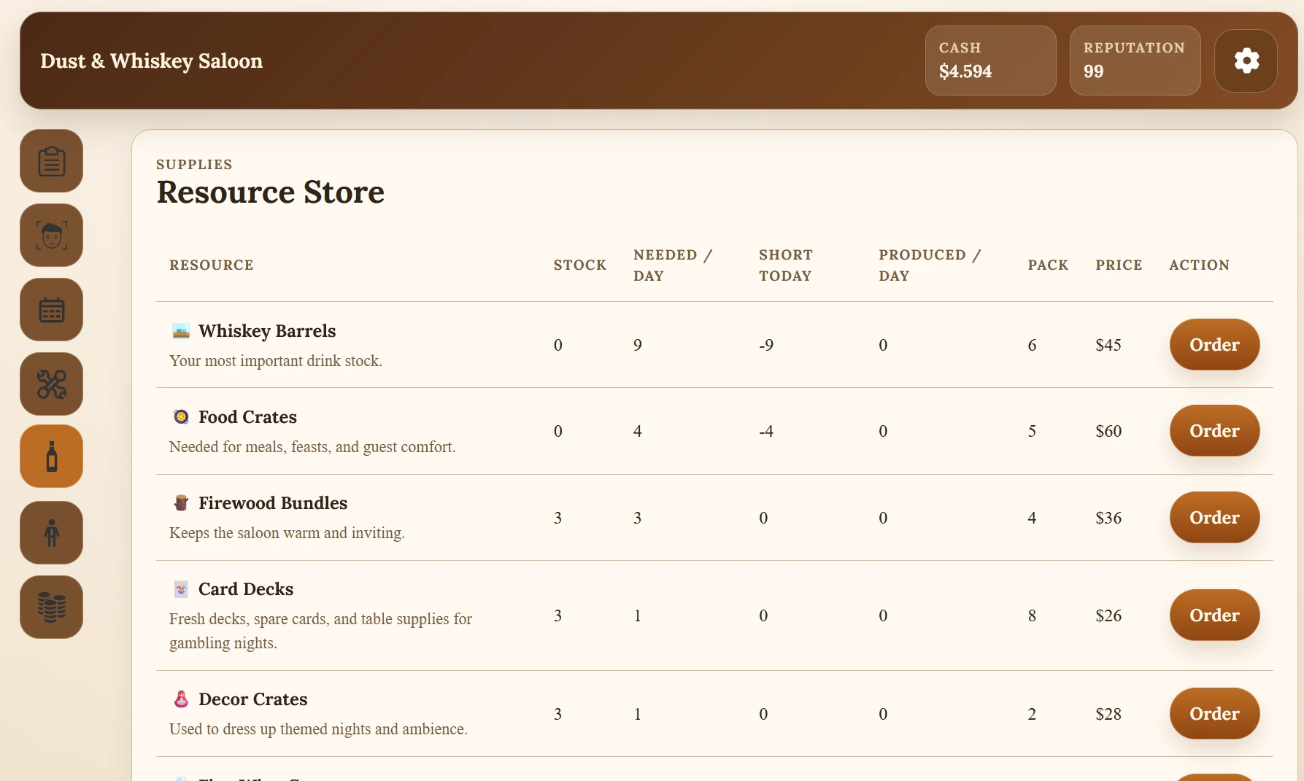This screenshot has height=781, width=1304.
Task: Open the face scan staff icon
Action: point(51,236)
